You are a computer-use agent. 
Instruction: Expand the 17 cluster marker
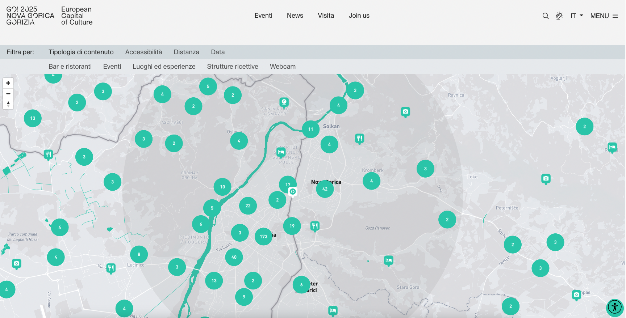tap(288, 183)
